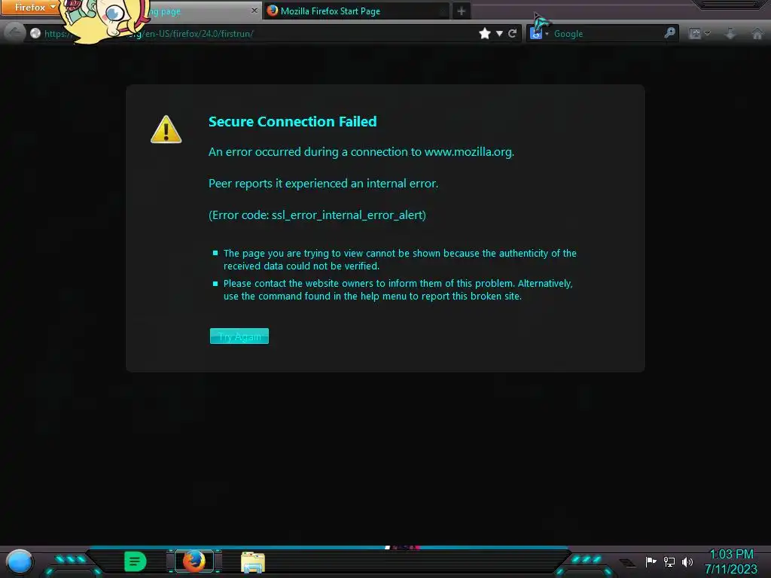Open the bookmarks menu button

[699, 33]
